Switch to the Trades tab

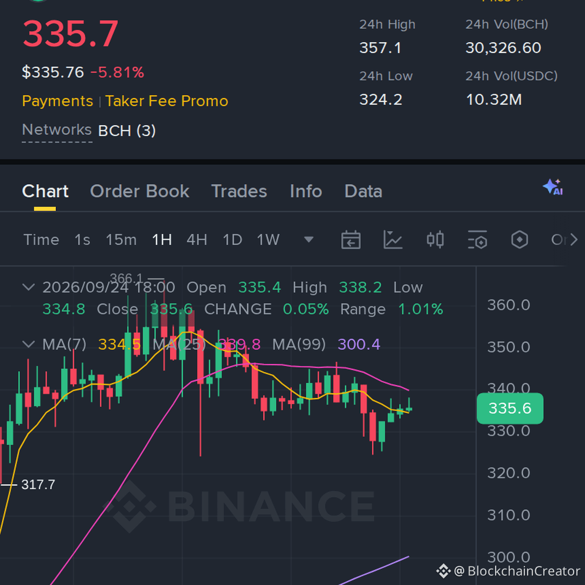click(x=239, y=191)
